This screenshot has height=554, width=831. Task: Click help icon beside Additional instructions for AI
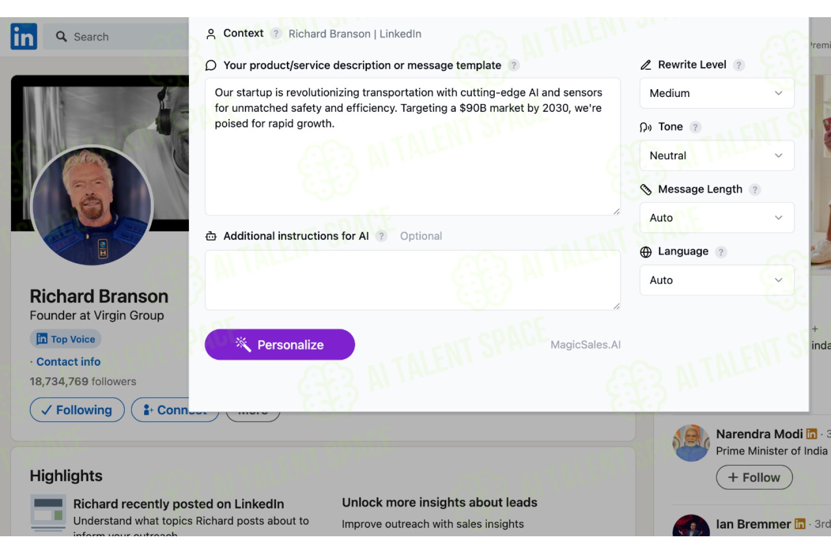pos(381,236)
